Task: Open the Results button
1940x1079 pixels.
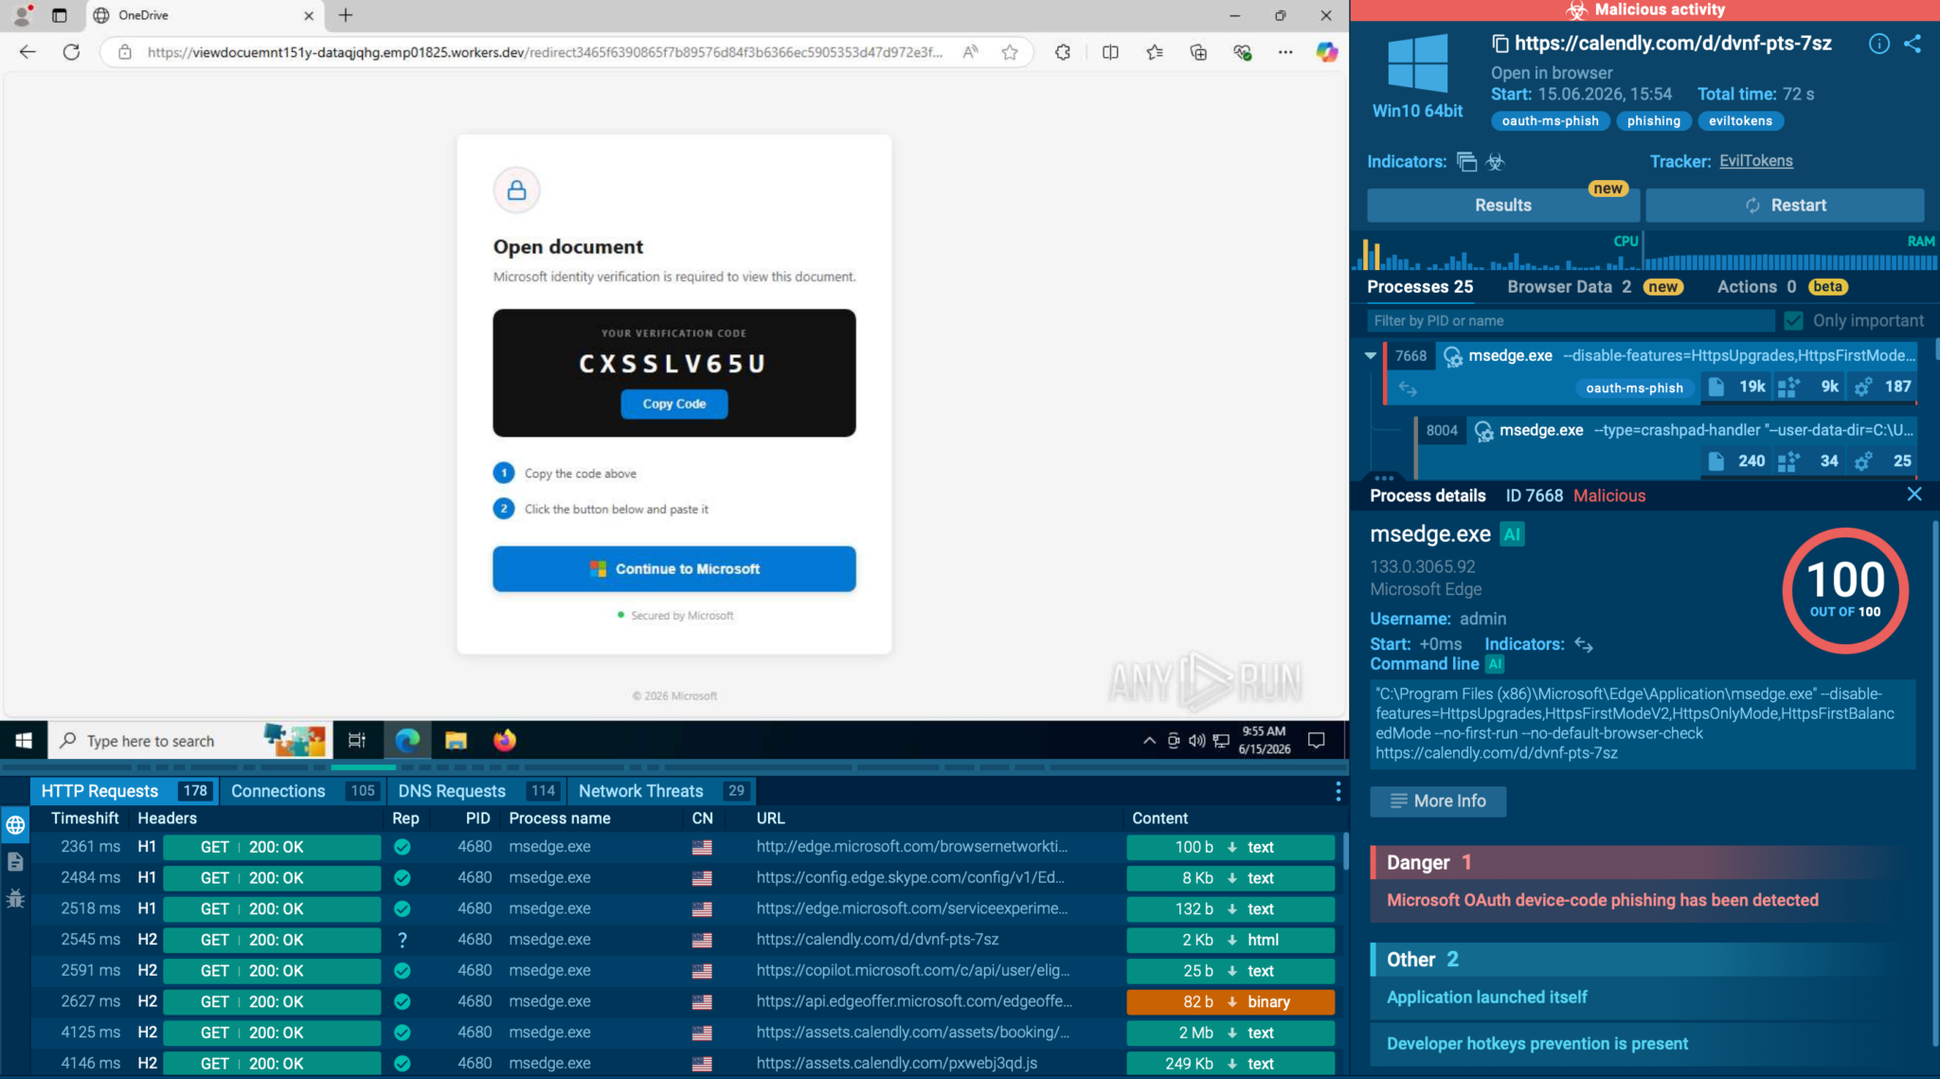Action: (x=1502, y=206)
